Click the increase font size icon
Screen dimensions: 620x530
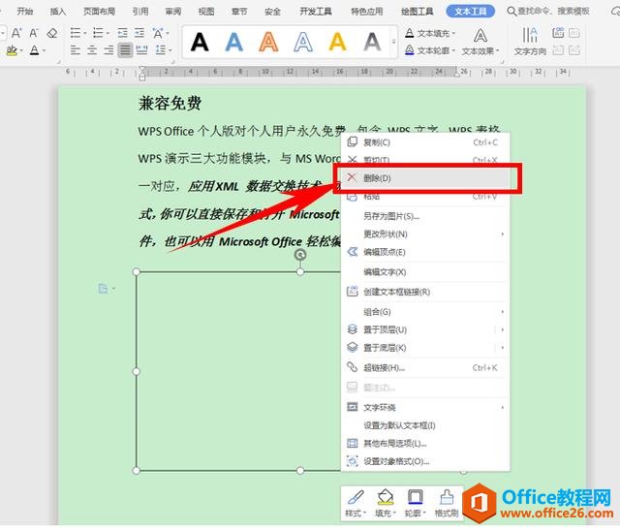click(15, 33)
